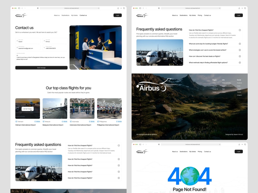The width and height of the screenshot is (258, 193).
Task: Open About us in the Contact us window navigation
Action: click(x=57, y=15)
